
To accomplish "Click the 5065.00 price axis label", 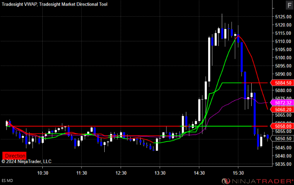I will (283, 115).
